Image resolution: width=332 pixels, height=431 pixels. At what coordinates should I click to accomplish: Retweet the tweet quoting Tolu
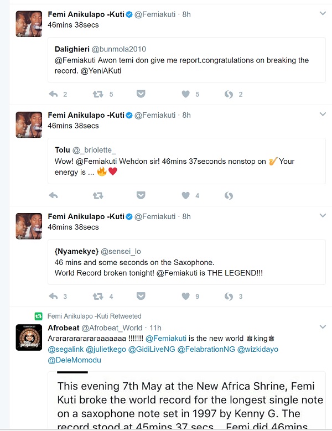(98, 195)
